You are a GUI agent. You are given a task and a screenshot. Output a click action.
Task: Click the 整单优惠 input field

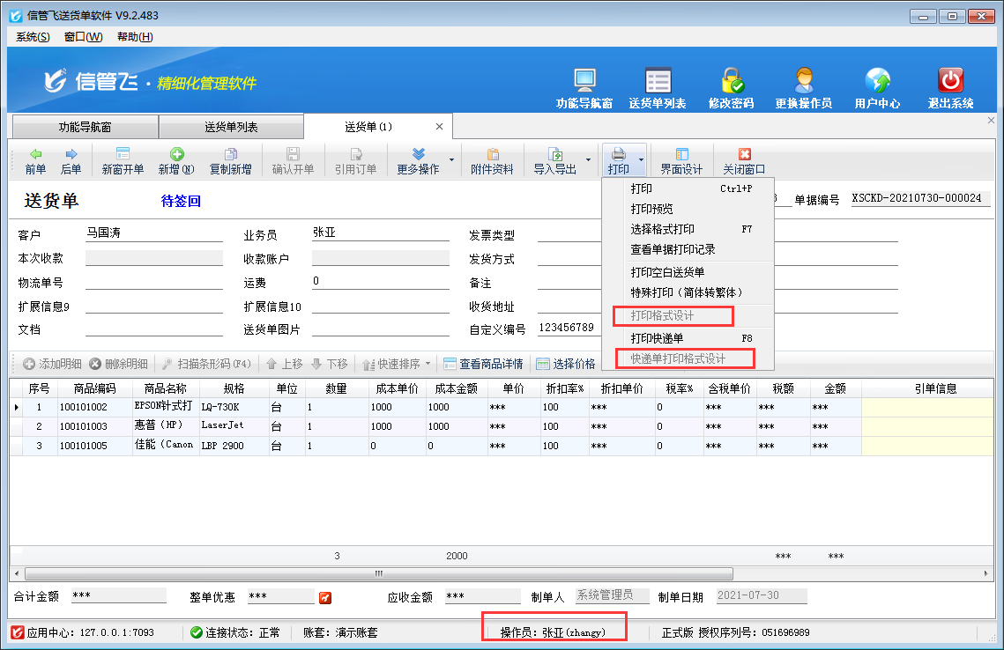coord(281,596)
